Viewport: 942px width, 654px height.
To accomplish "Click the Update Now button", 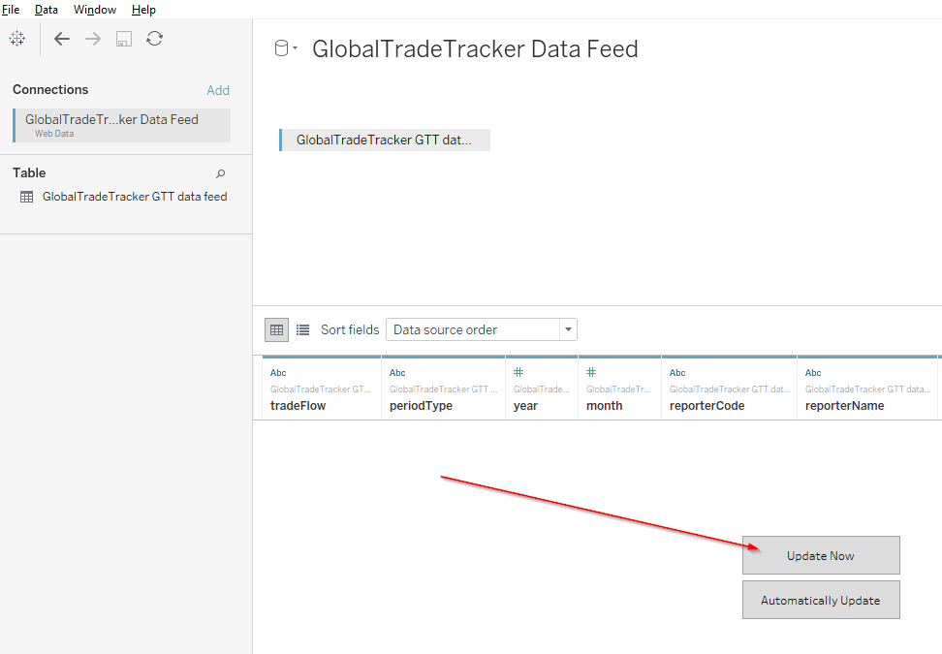I will pyautogui.click(x=821, y=555).
